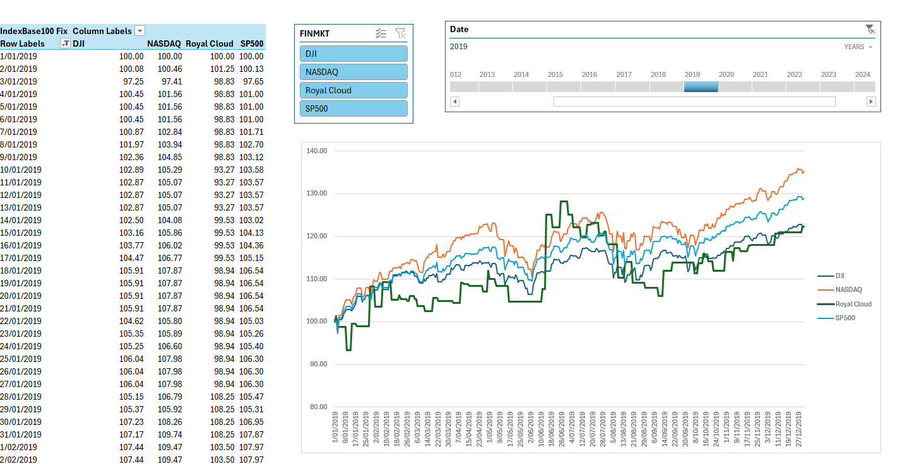Image resolution: width=912 pixels, height=464 pixels.
Task: Click the 80.00 label on the chart axis
Action: (x=318, y=407)
